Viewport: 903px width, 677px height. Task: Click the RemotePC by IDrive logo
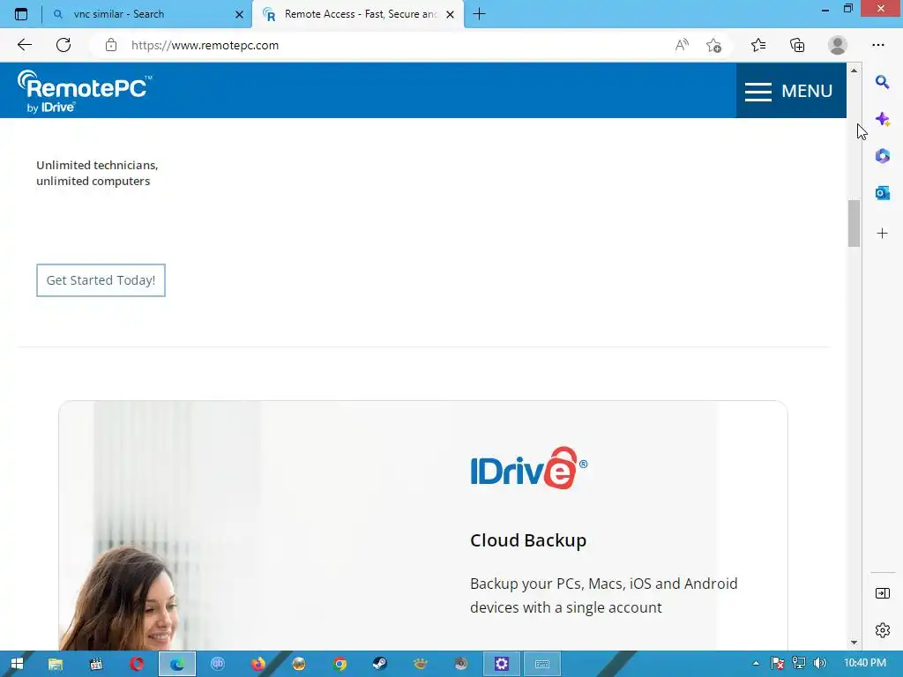pos(85,92)
